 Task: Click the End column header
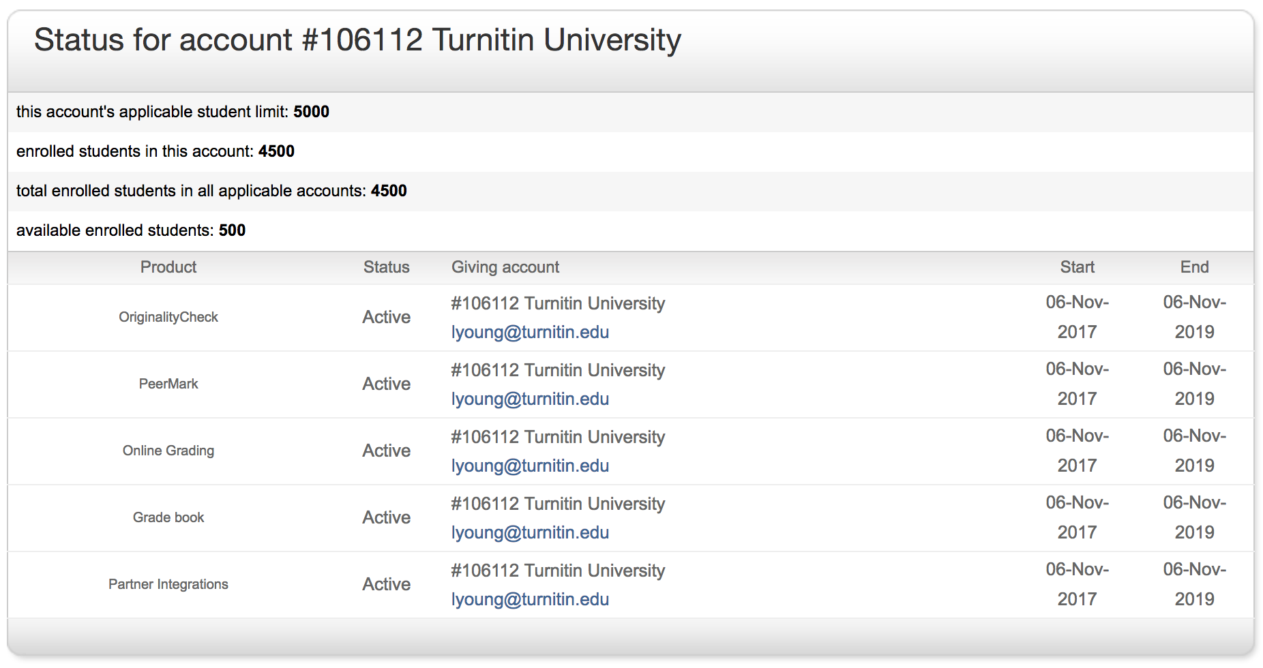click(1194, 267)
